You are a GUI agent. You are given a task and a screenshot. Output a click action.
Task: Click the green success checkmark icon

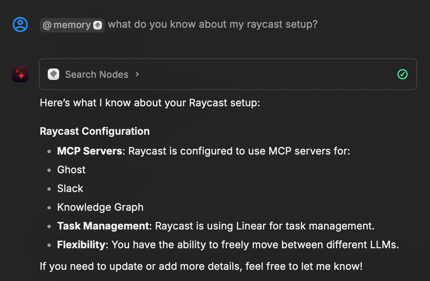402,74
